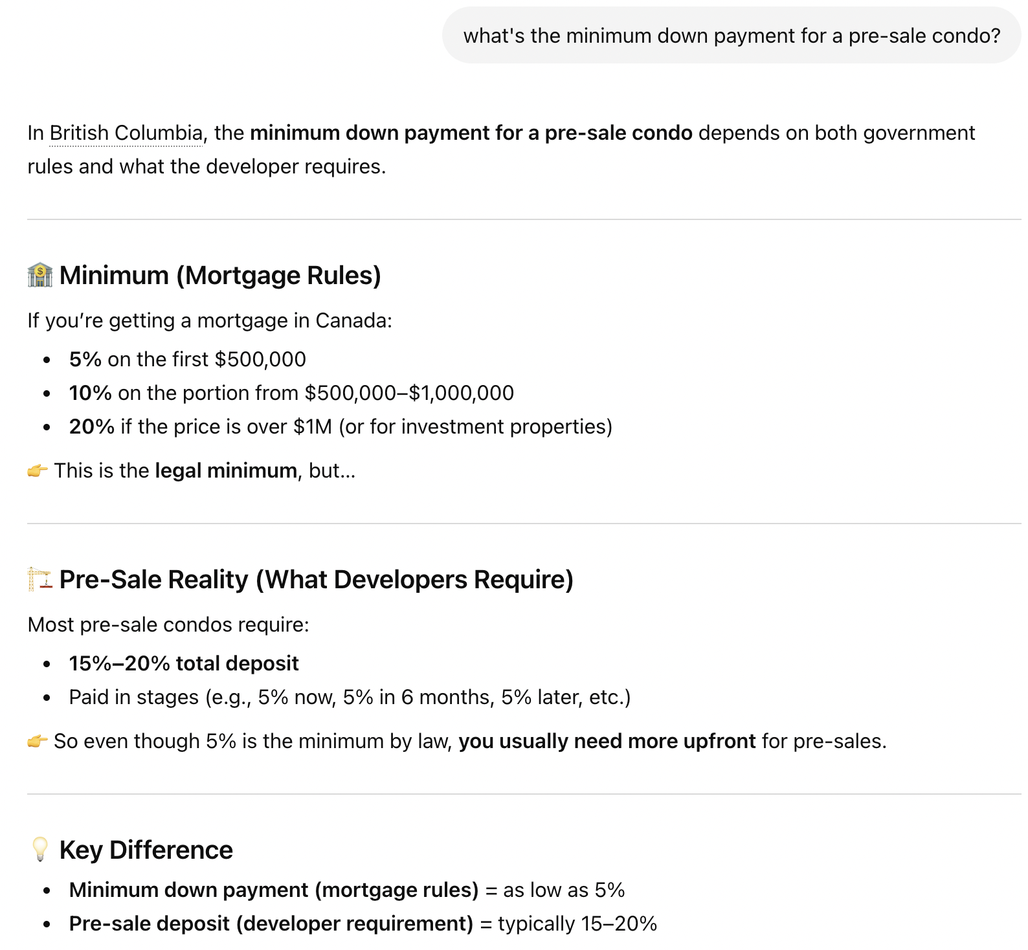Click the construction crane emoji icon
The width and height of the screenshot is (1028, 950).
[40, 579]
